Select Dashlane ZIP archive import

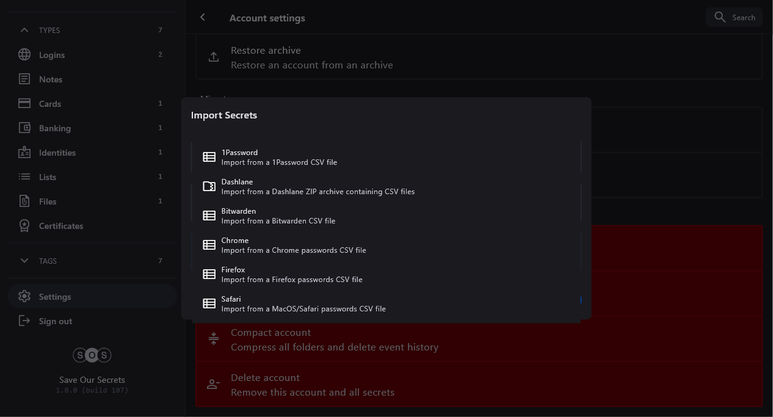click(x=386, y=187)
